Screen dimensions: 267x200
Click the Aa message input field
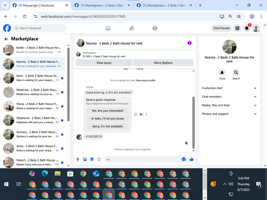(x=145, y=159)
